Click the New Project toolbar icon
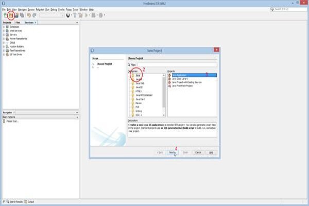Viewport: 309px width, 206px height. [11, 15]
